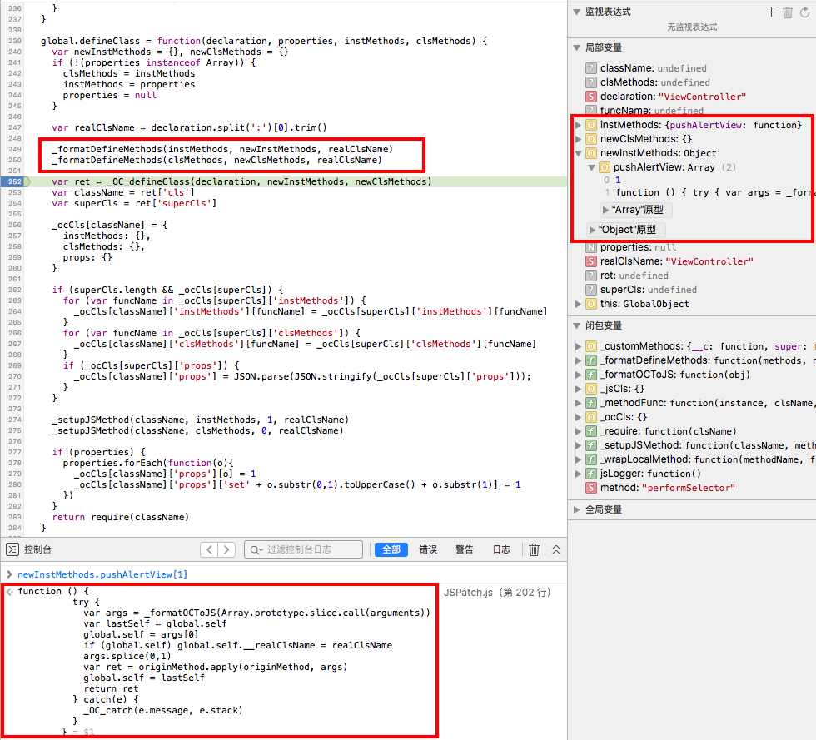Click the object icon beside _ocCls
The height and width of the screenshot is (740, 816).
coord(590,417)
